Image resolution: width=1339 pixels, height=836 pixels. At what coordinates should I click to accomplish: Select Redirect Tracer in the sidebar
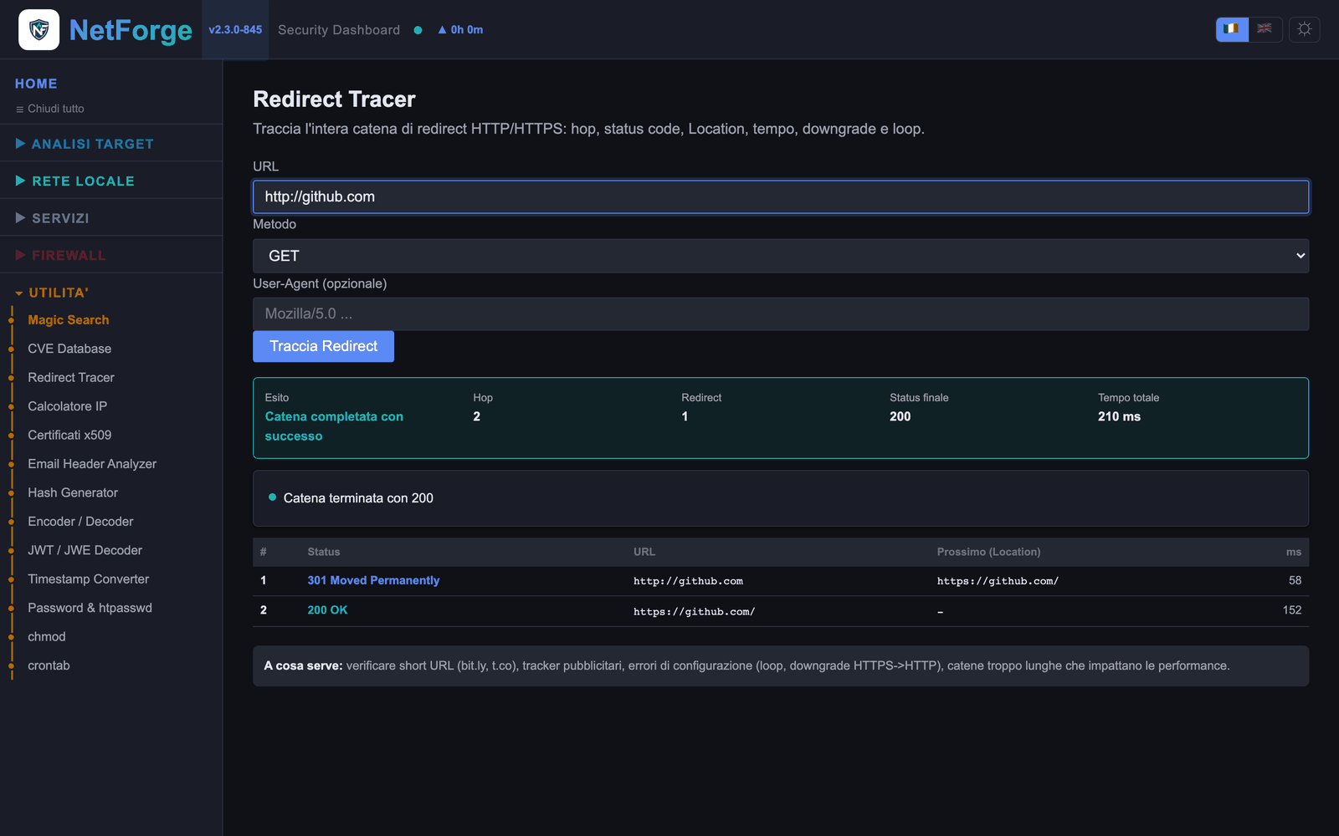tap(71, 378)
